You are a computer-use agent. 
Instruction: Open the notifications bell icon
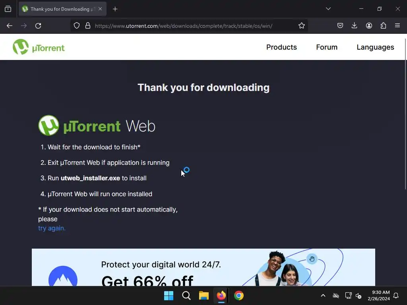[x=396, y=295]
